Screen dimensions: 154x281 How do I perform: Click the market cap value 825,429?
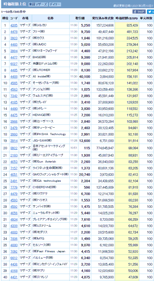click(132, 26)
